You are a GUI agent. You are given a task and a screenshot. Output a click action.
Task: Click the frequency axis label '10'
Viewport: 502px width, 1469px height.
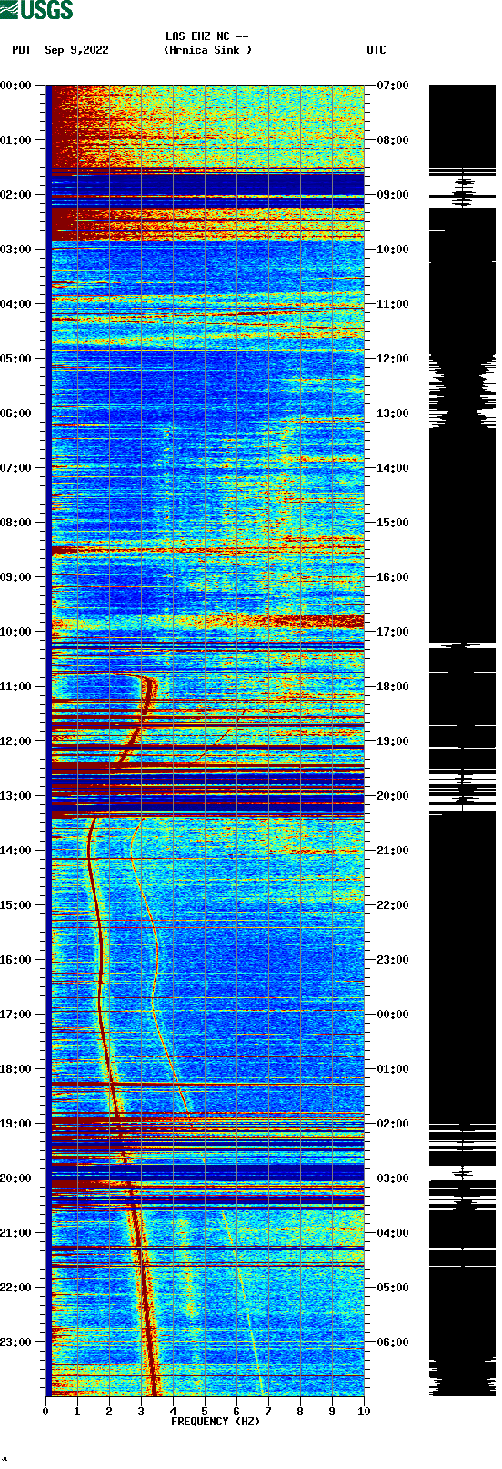pos(364,1412)
